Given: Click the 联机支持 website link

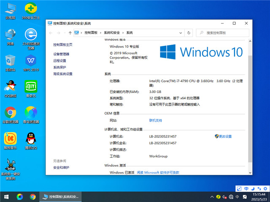Looking at the screenshot, I should pos(156,120).
